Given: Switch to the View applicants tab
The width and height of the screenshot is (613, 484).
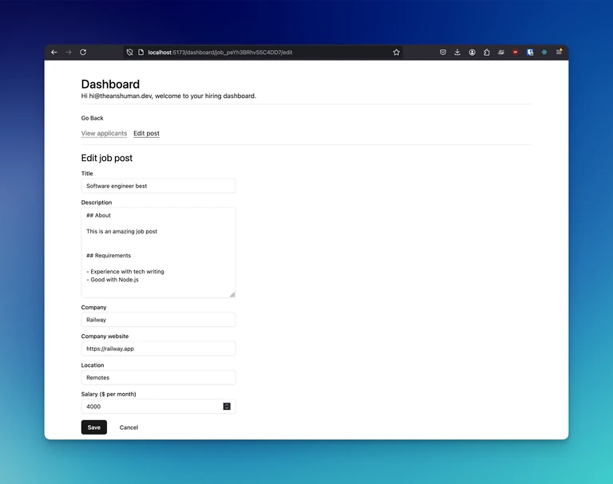Looking at the screenshot, I should click(104, 133).
